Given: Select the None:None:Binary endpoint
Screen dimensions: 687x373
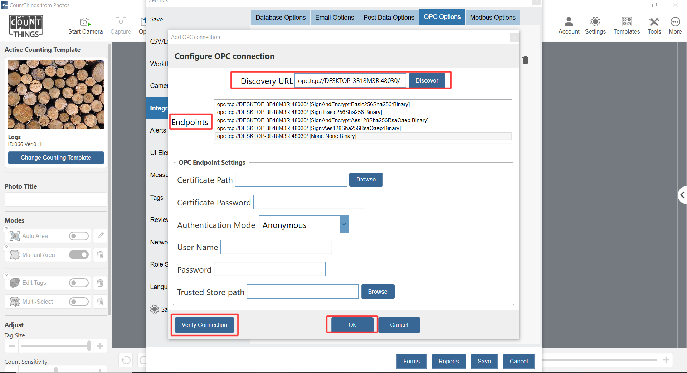Looking at the screenshot, I should 287,136.
